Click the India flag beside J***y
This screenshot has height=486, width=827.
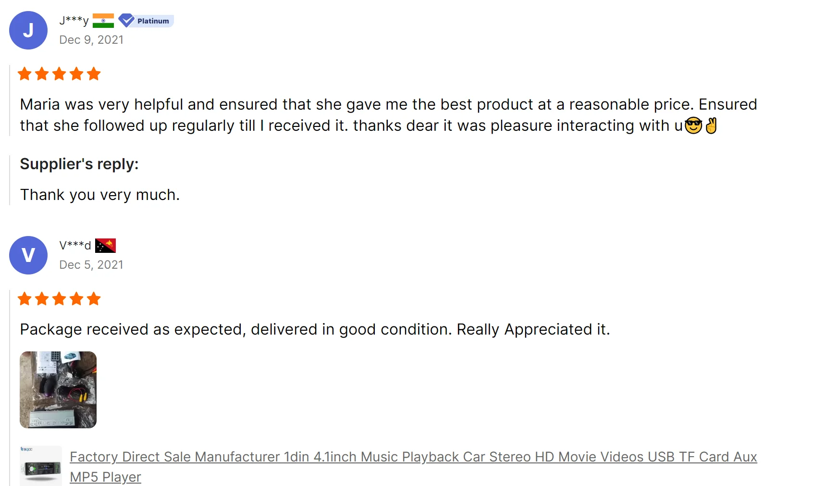click(103, 21)
